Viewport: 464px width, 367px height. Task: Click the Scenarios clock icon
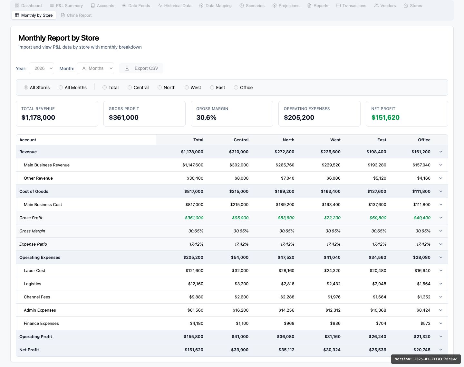click(242, 5)
